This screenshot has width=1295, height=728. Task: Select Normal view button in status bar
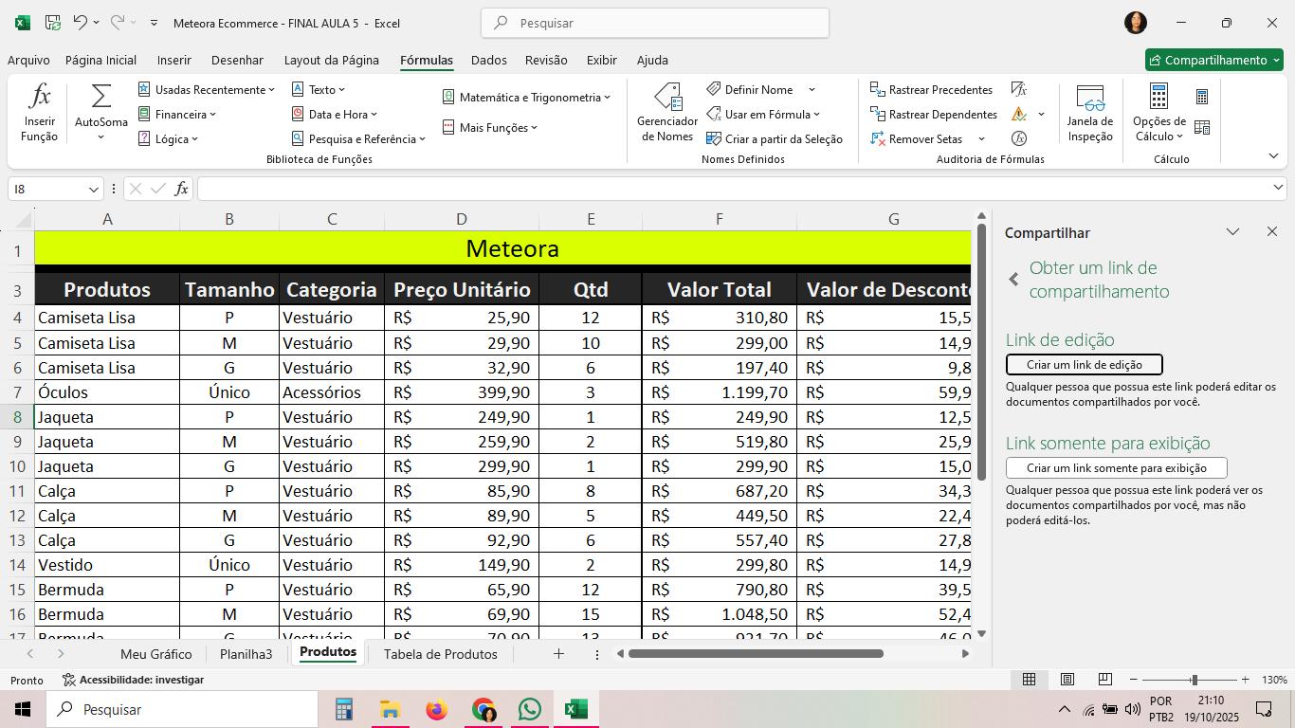pos(1029,680)
